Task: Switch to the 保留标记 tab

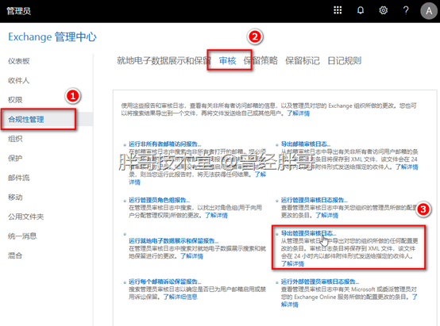Action: point(303,60)
